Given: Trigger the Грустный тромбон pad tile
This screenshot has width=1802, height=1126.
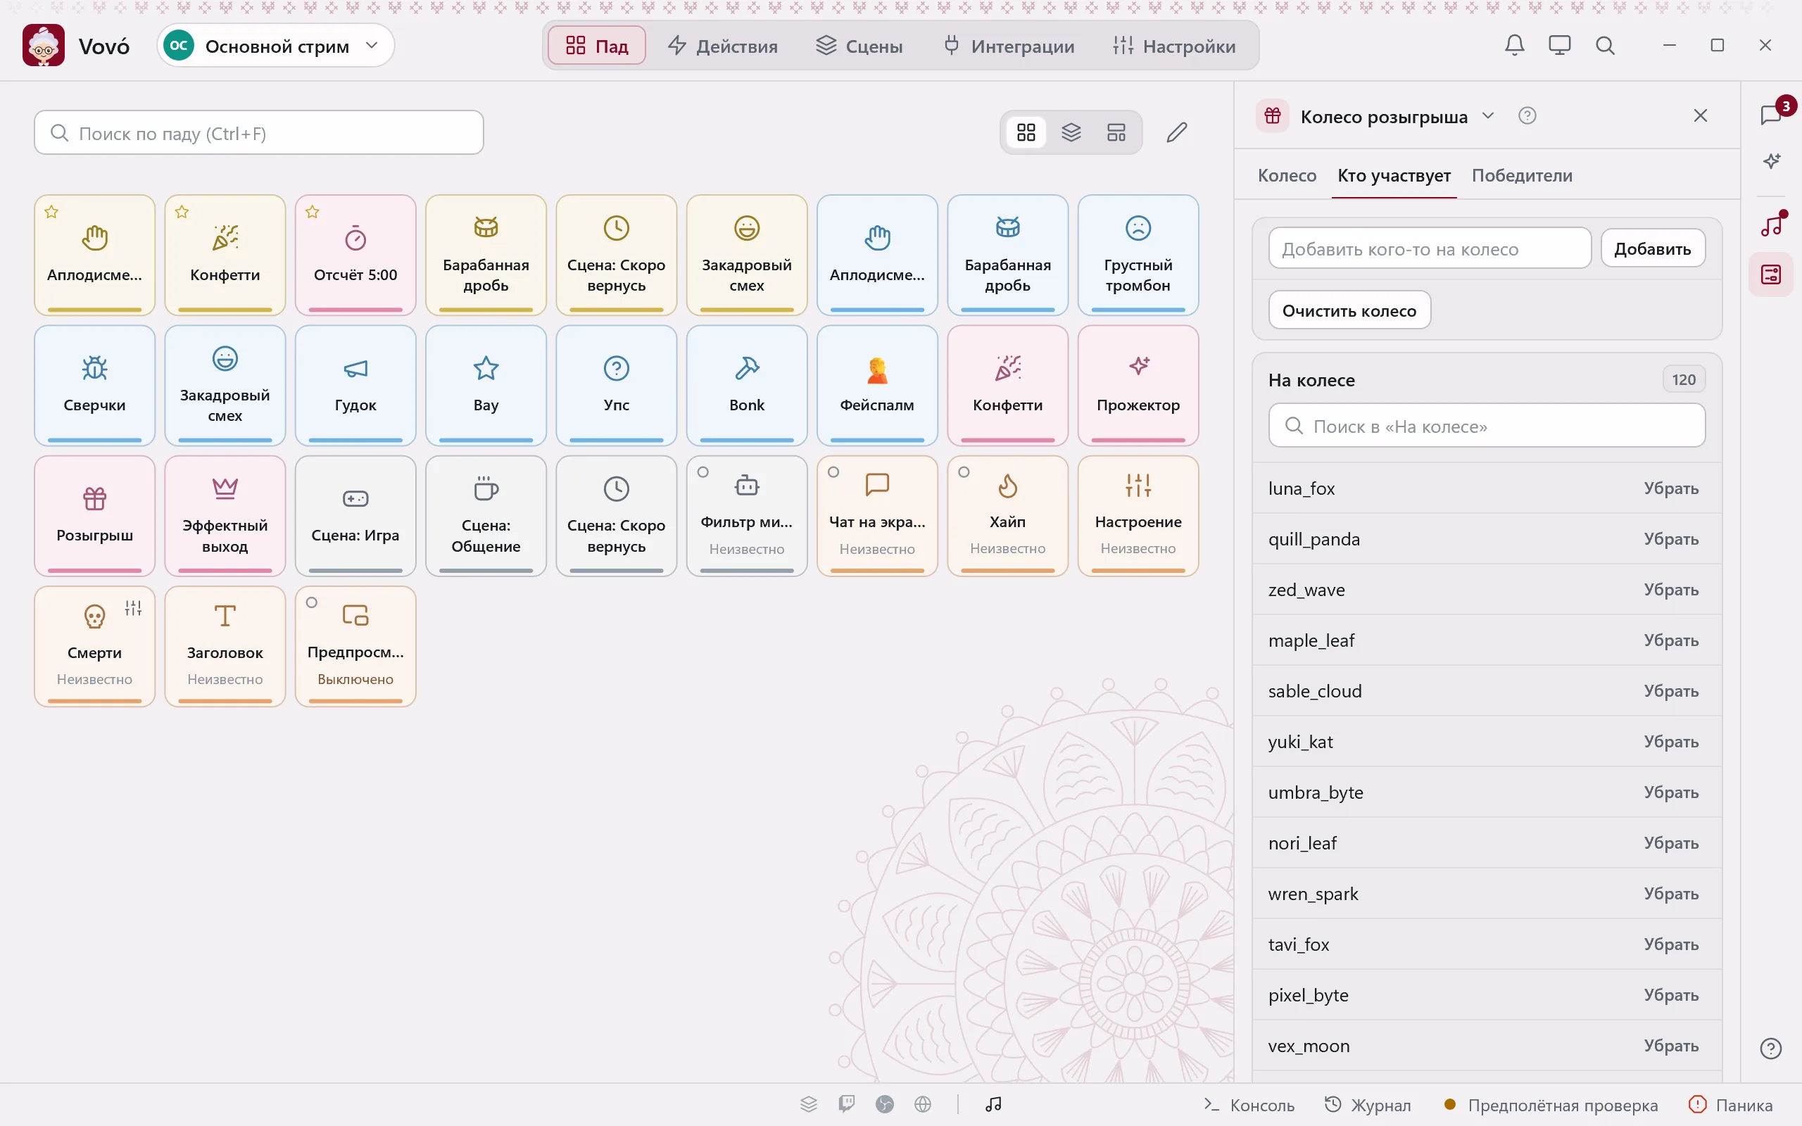Looking at the screenshot, I should 1138,255.
